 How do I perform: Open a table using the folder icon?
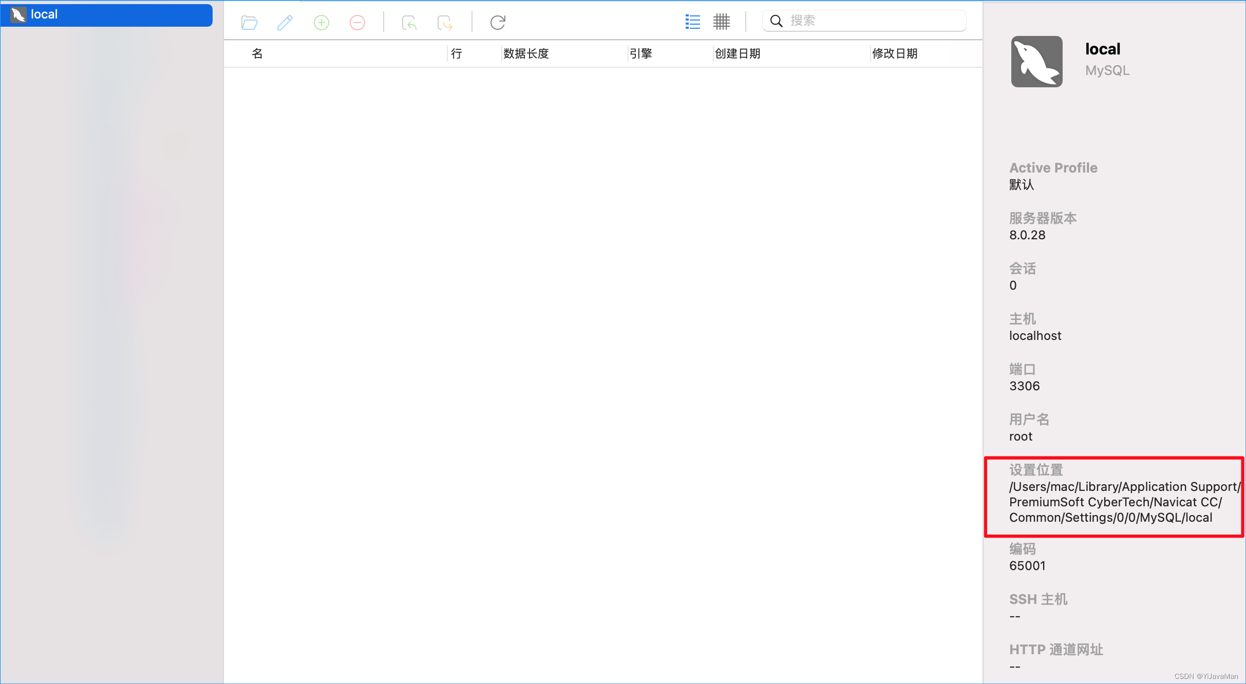coord(250,22)
